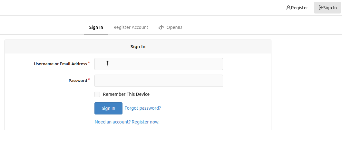The image size is (342, 155).
Task: Click the Remember This Device label text
Action: 126,94
